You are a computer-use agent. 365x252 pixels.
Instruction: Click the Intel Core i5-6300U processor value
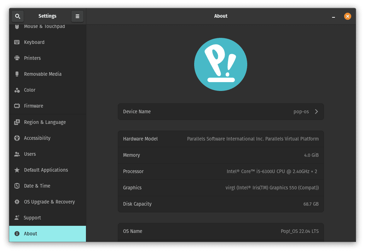click(x=272, y=171)
